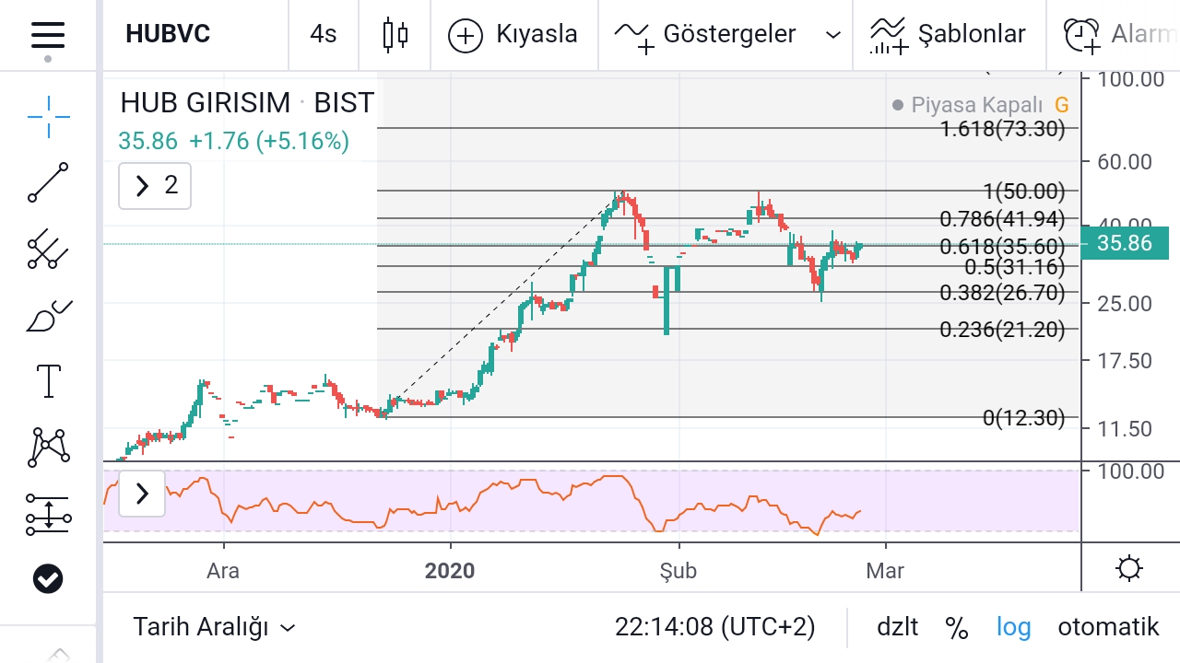
Task: Open the candlestick chart style selector
Action: pos(395,35)
